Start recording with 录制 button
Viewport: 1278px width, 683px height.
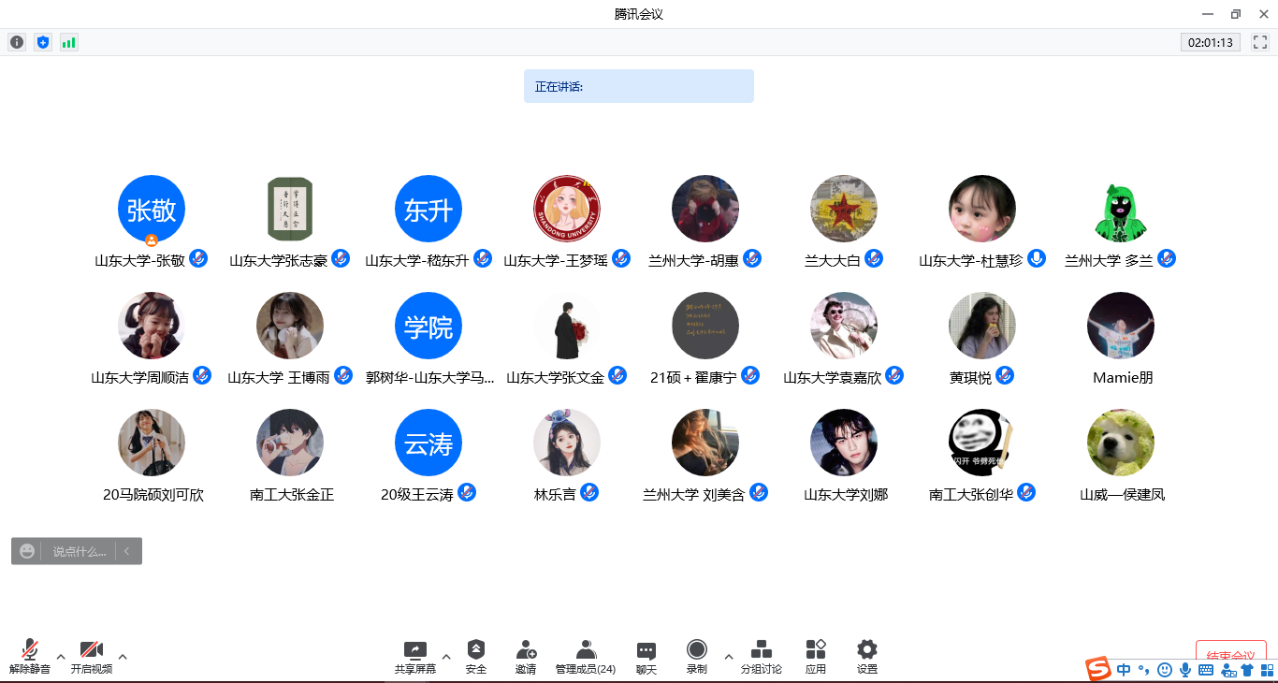(x=697, y=656)
